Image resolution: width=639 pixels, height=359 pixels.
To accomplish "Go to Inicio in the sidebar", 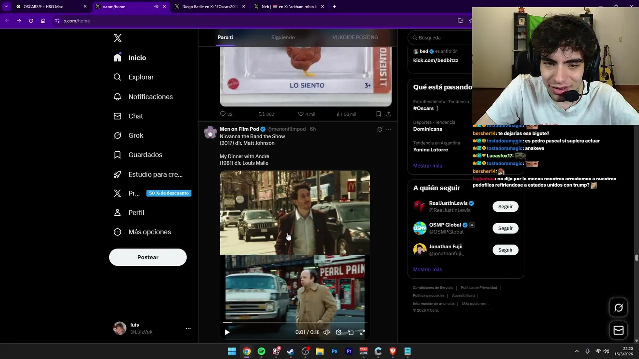I will pos(130,58).
